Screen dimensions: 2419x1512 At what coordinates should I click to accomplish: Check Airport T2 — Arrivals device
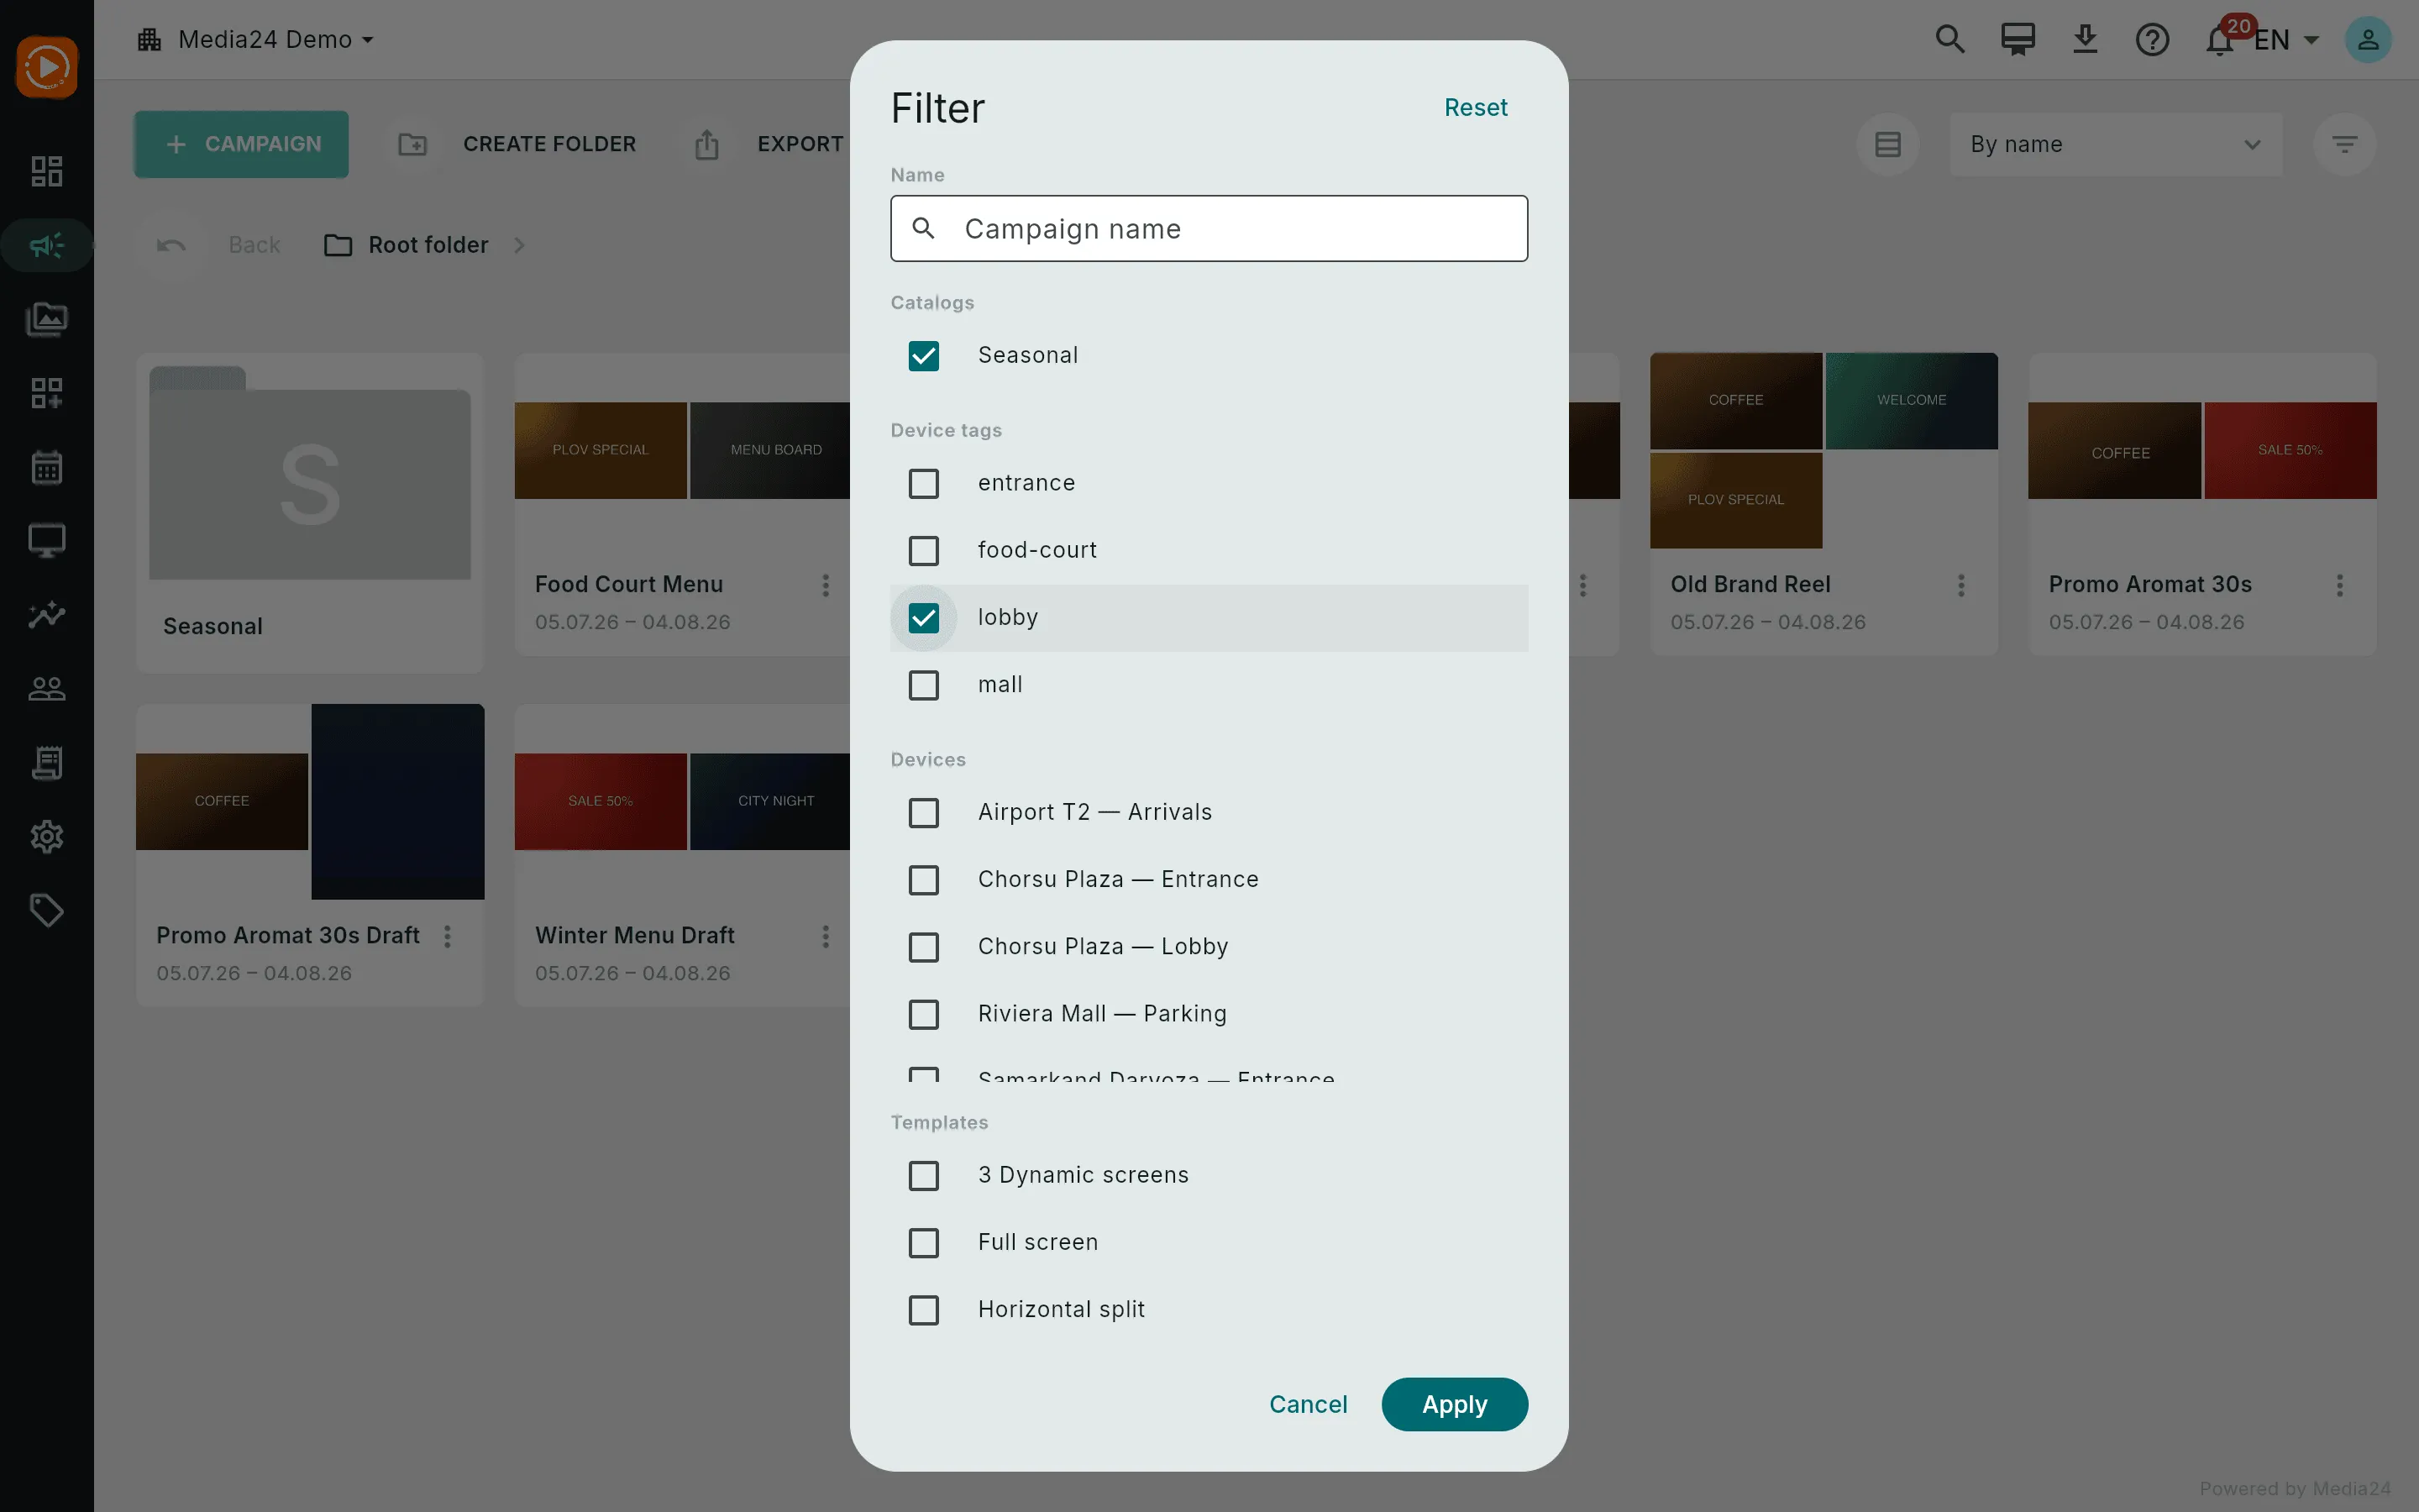924,812
